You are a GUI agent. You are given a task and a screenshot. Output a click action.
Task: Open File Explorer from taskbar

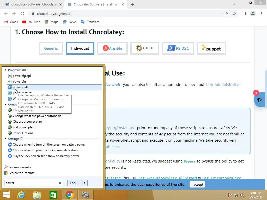37,195
